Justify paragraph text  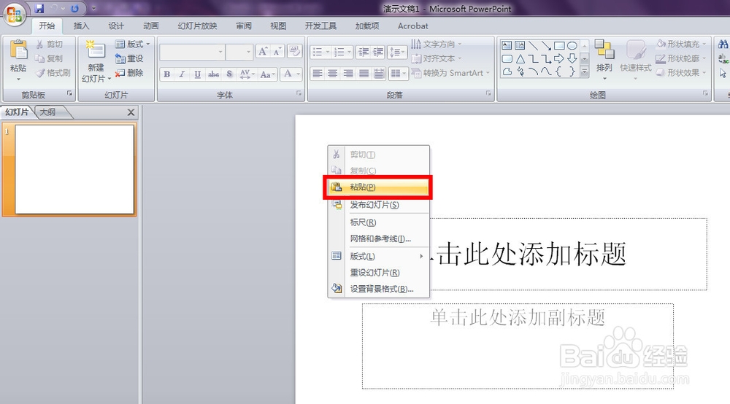click(x=364, y=74)
